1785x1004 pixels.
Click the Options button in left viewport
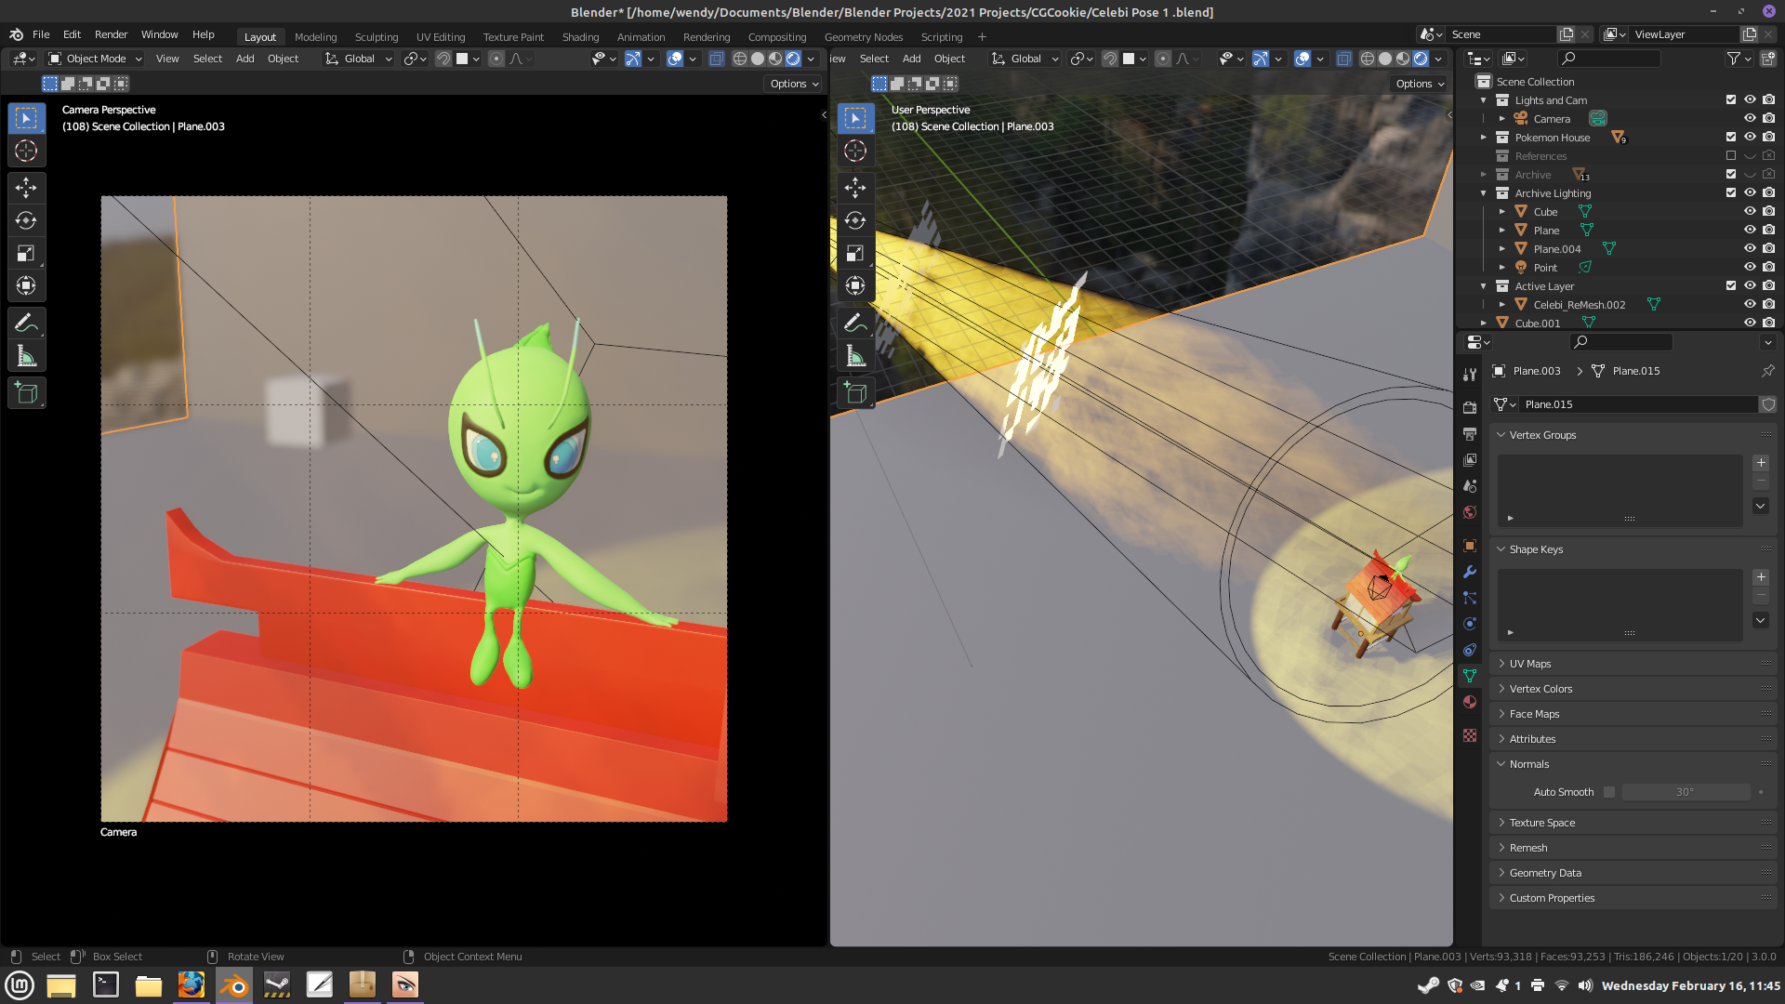click(794, 84)
